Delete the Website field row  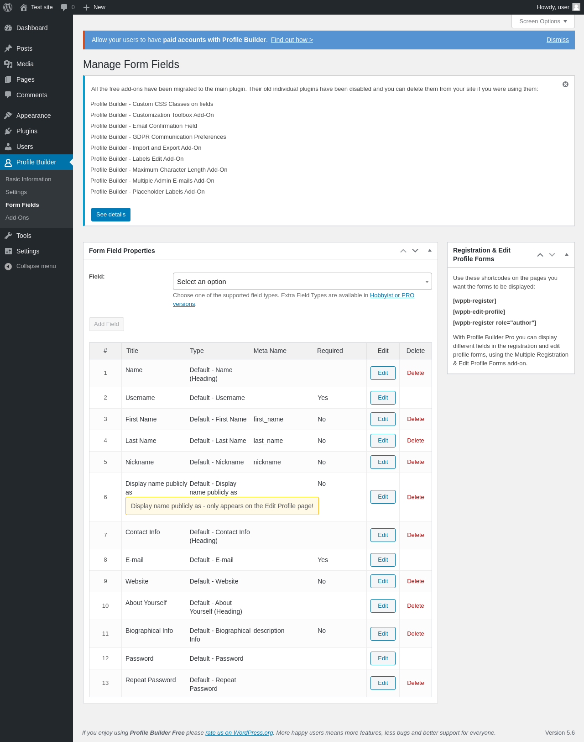(x=415, y=581)
